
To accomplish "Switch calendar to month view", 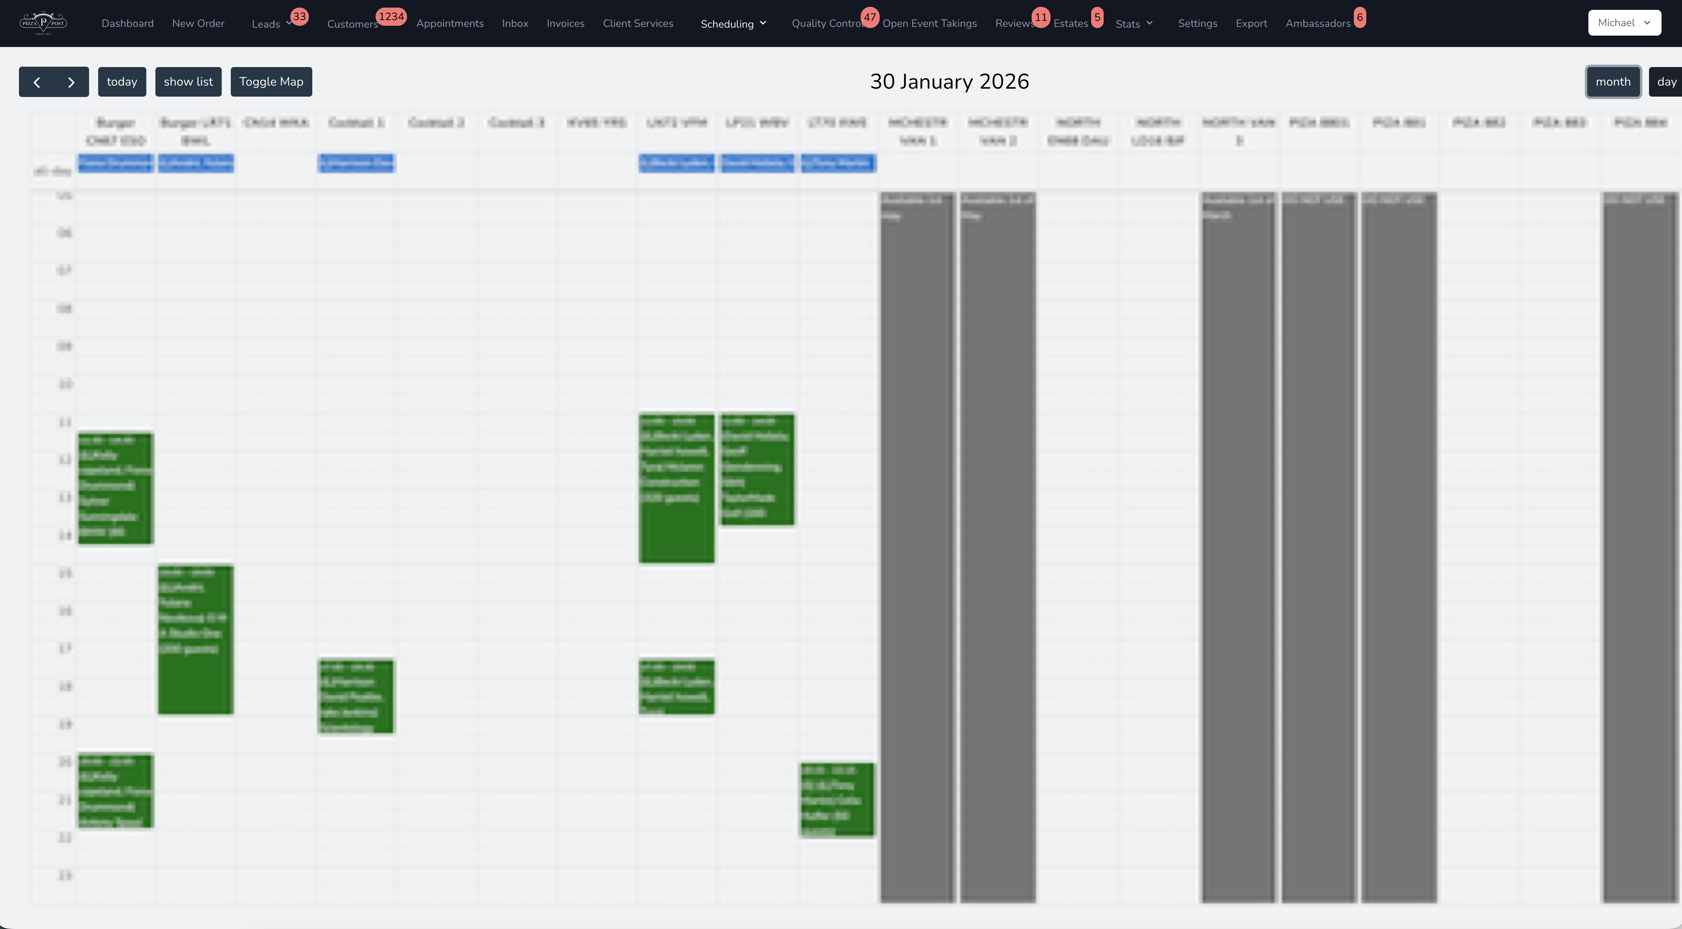I will point(1613,81).
